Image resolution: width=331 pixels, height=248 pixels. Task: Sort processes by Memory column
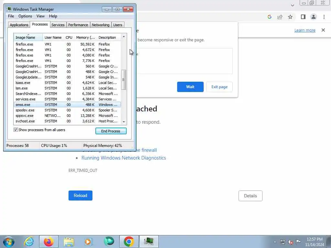click(x=85, y=37)
